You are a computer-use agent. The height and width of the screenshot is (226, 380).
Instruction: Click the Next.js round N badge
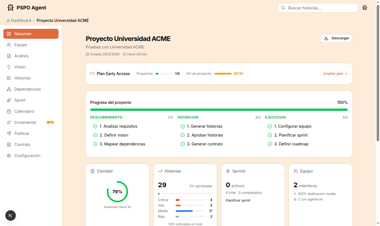point(11,215)
